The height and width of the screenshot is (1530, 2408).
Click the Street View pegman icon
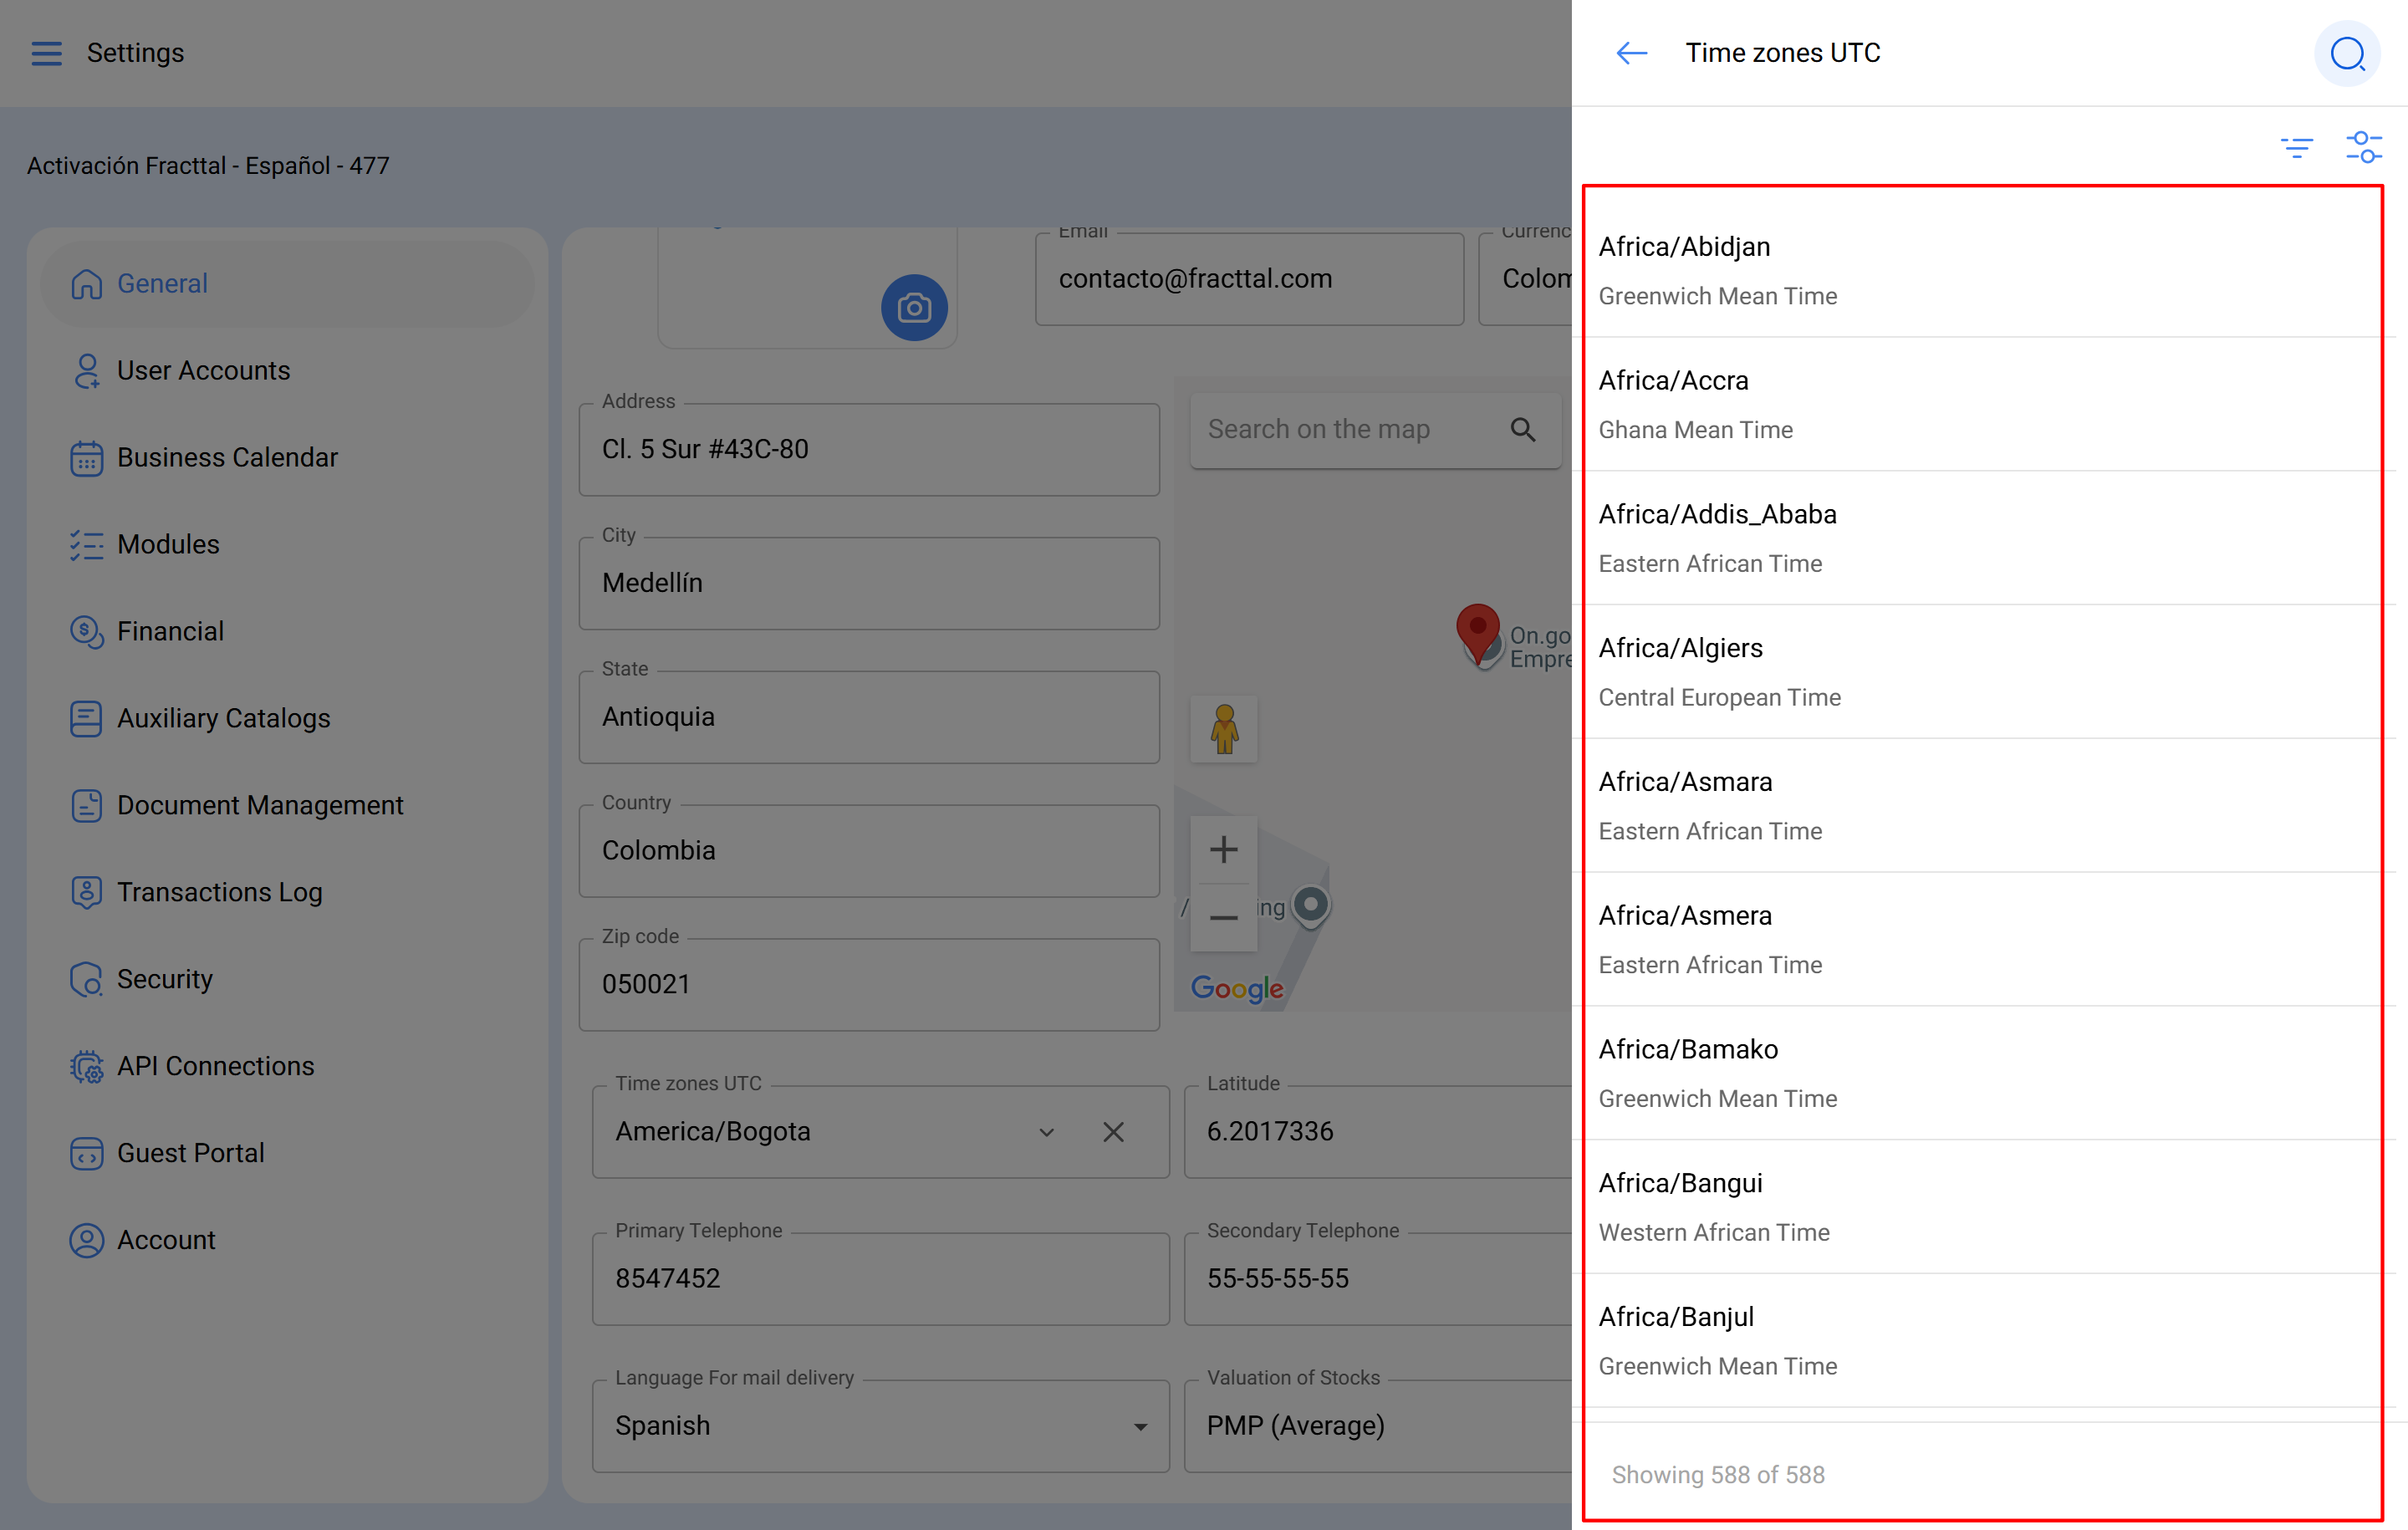1223,729
